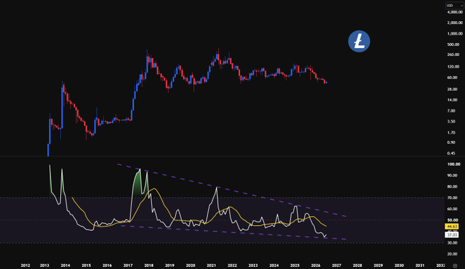Click the 2025 label on time axis

coord(295,266)
